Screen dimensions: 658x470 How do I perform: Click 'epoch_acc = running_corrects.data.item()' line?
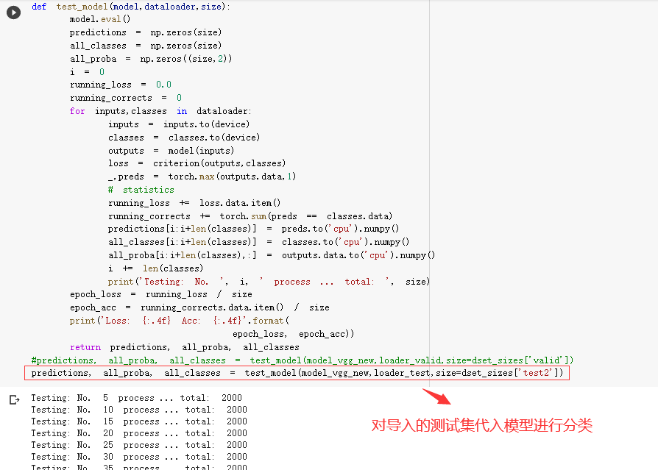pyautogui.click(x=199, y=307)
